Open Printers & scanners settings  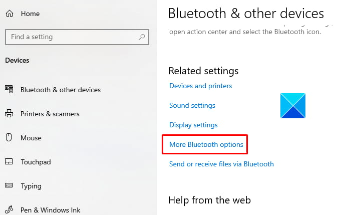pyautogui.click(x=50, y=114)
